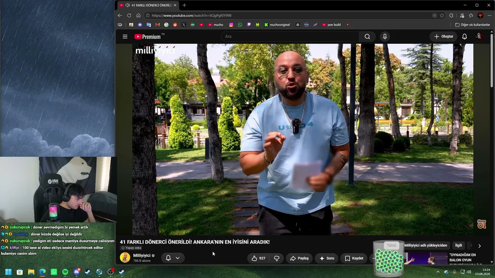Mute the tab via speaker icon

(x=128, y=5)
